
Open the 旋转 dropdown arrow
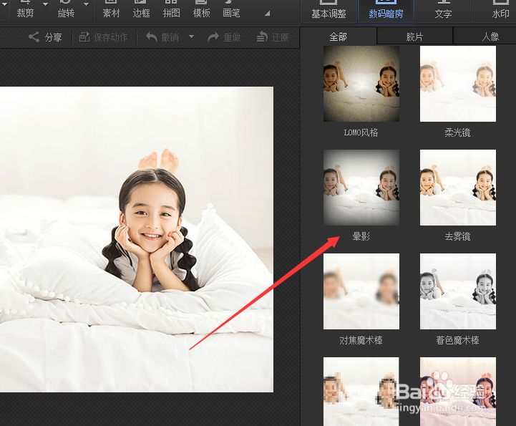click(86, 4)
